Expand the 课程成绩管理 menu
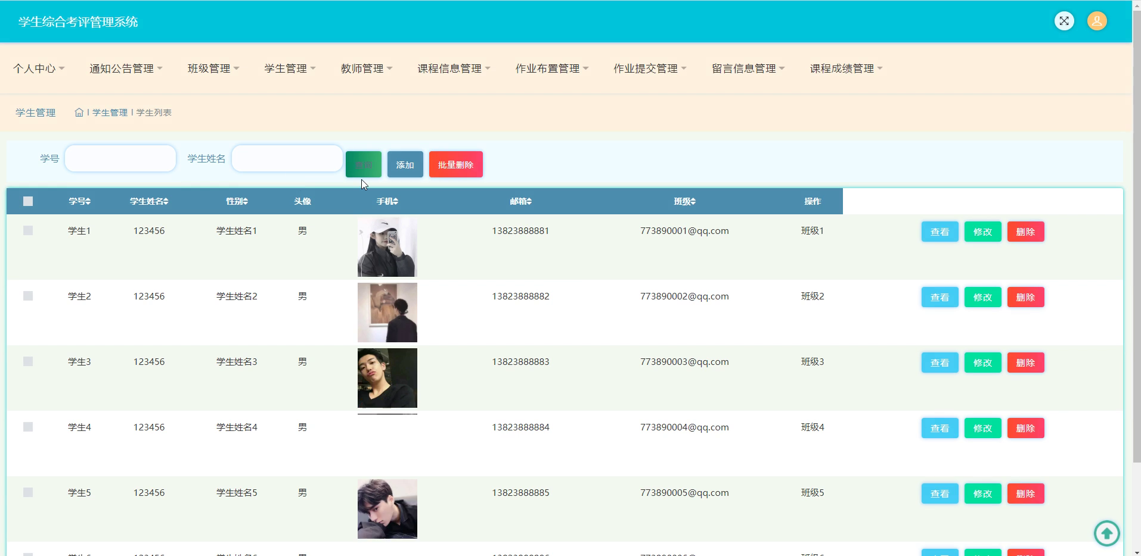This screenshot has height=556, width=1141. coord(846,68)
